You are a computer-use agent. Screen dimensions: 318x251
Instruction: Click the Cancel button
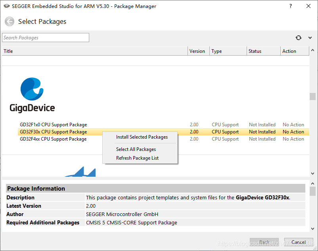299,242
